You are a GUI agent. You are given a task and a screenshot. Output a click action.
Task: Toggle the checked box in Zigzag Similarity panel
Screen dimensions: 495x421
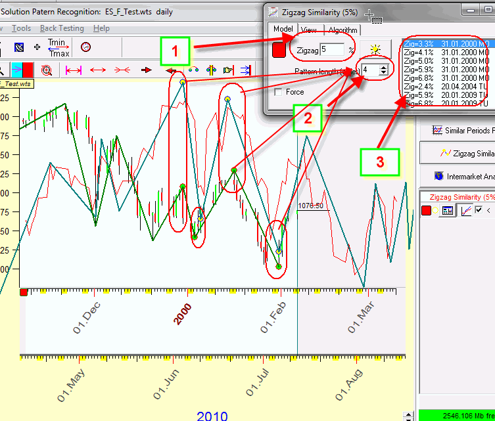pyautogui.click(x=479, y=210)
